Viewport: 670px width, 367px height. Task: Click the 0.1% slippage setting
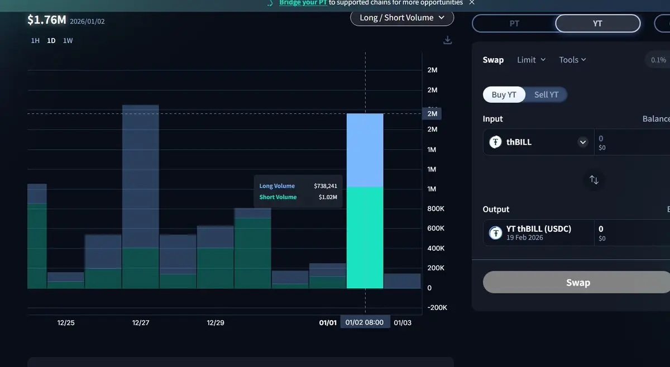pos(658,60)
